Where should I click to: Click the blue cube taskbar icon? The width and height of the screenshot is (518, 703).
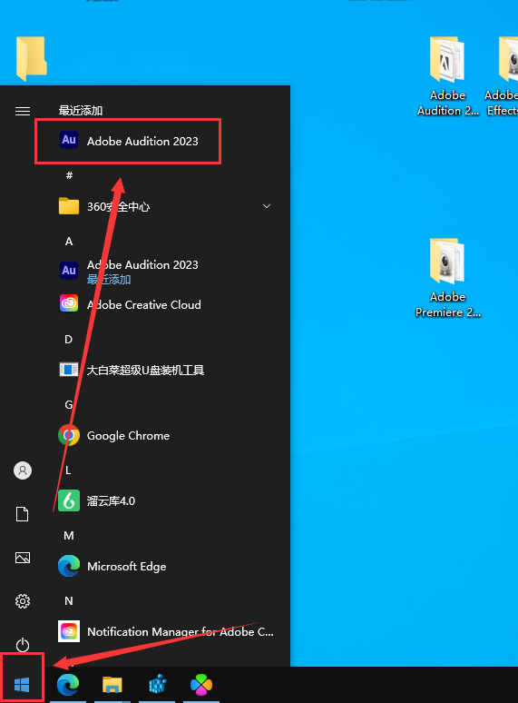(157, 684)
